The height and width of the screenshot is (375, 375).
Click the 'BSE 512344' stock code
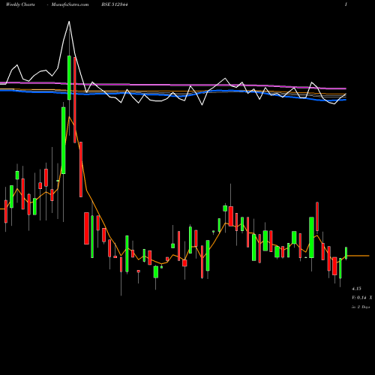click(115, 4)
